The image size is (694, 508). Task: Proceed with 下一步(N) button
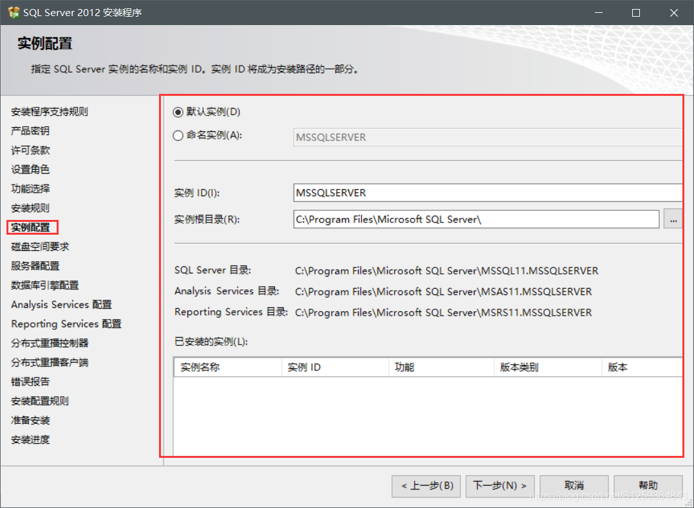pos(500,486)
